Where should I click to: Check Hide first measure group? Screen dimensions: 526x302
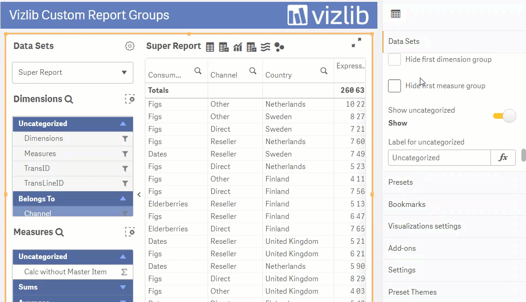[394, 86]
